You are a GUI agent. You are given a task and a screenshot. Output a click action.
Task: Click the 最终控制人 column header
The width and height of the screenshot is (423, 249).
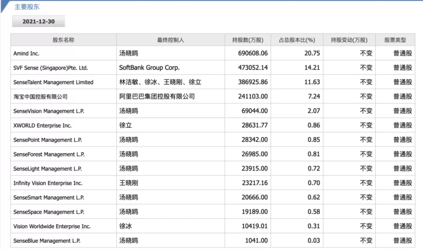170,40
